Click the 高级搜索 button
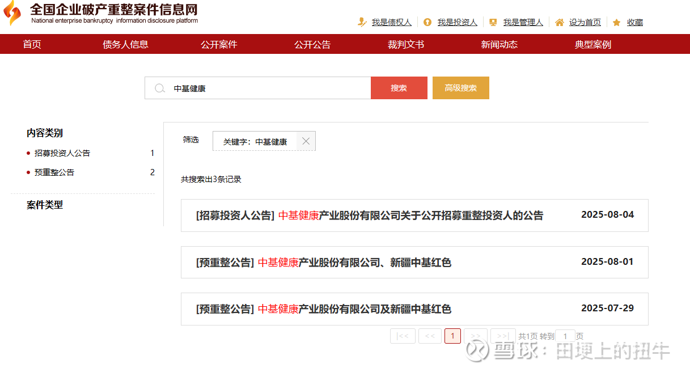Screen dimensions: 690x372 click(x=461, y=88)
